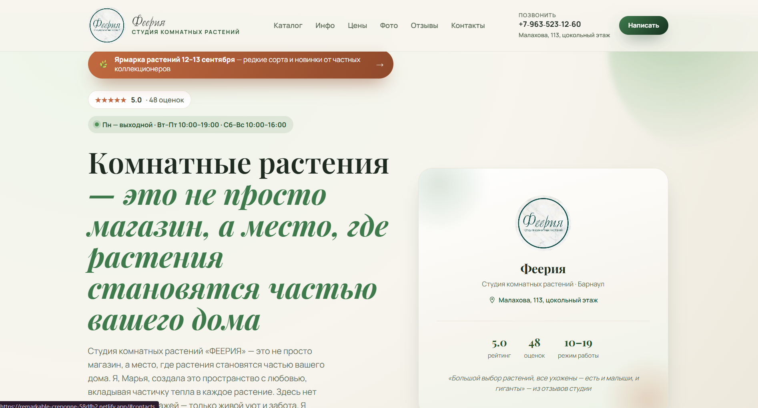This screenshot has width=758, height=408.
Task: Click the green status dot in hours pill
Action: point(96,124)
